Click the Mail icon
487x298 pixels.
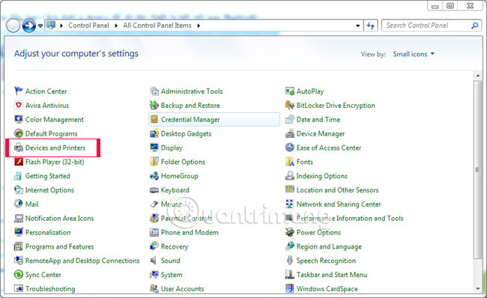tap(19, 204)
